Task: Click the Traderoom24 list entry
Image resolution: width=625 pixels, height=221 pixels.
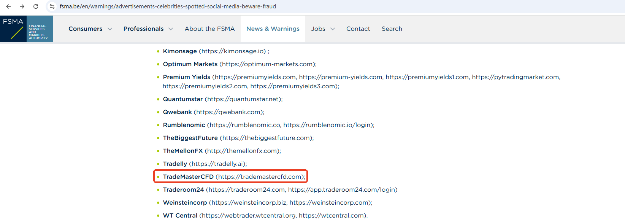Action: click(x=183, y=190)
